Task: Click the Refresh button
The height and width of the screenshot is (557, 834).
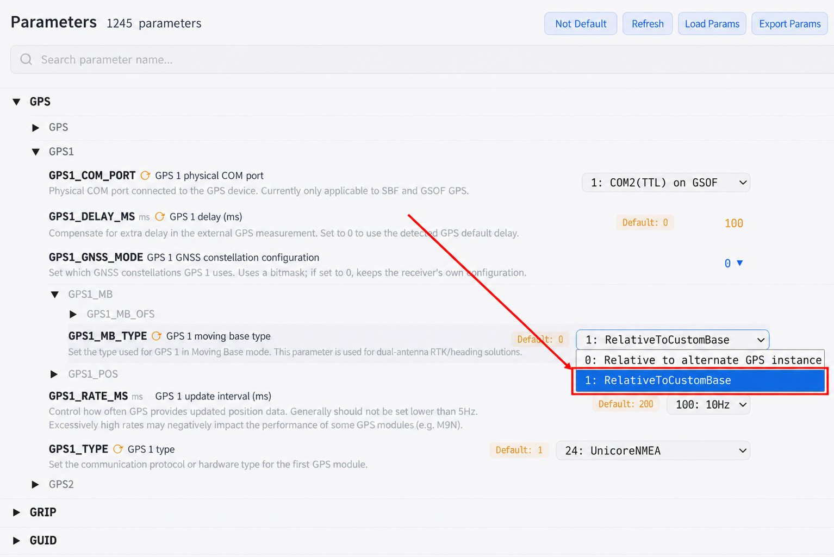Action: click(x=648, y=23)
